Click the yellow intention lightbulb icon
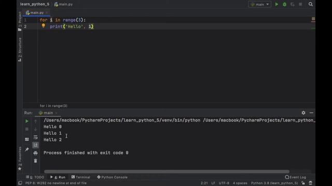The height and width of the screenshot is (186, 332). tap(44, 26)
